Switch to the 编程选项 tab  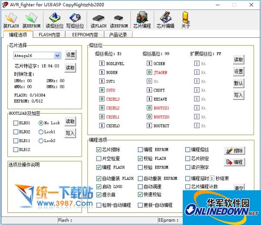point(18,35)
